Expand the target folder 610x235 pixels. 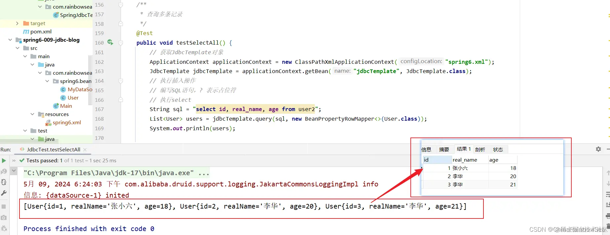coord(17,23)
